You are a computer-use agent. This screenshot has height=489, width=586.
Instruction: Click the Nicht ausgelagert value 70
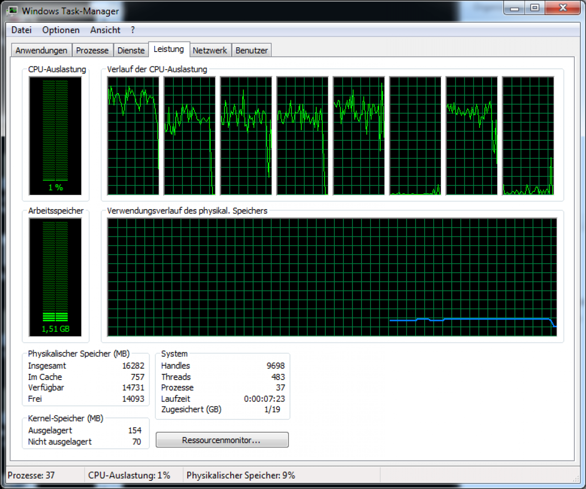(x=137, y=442)
